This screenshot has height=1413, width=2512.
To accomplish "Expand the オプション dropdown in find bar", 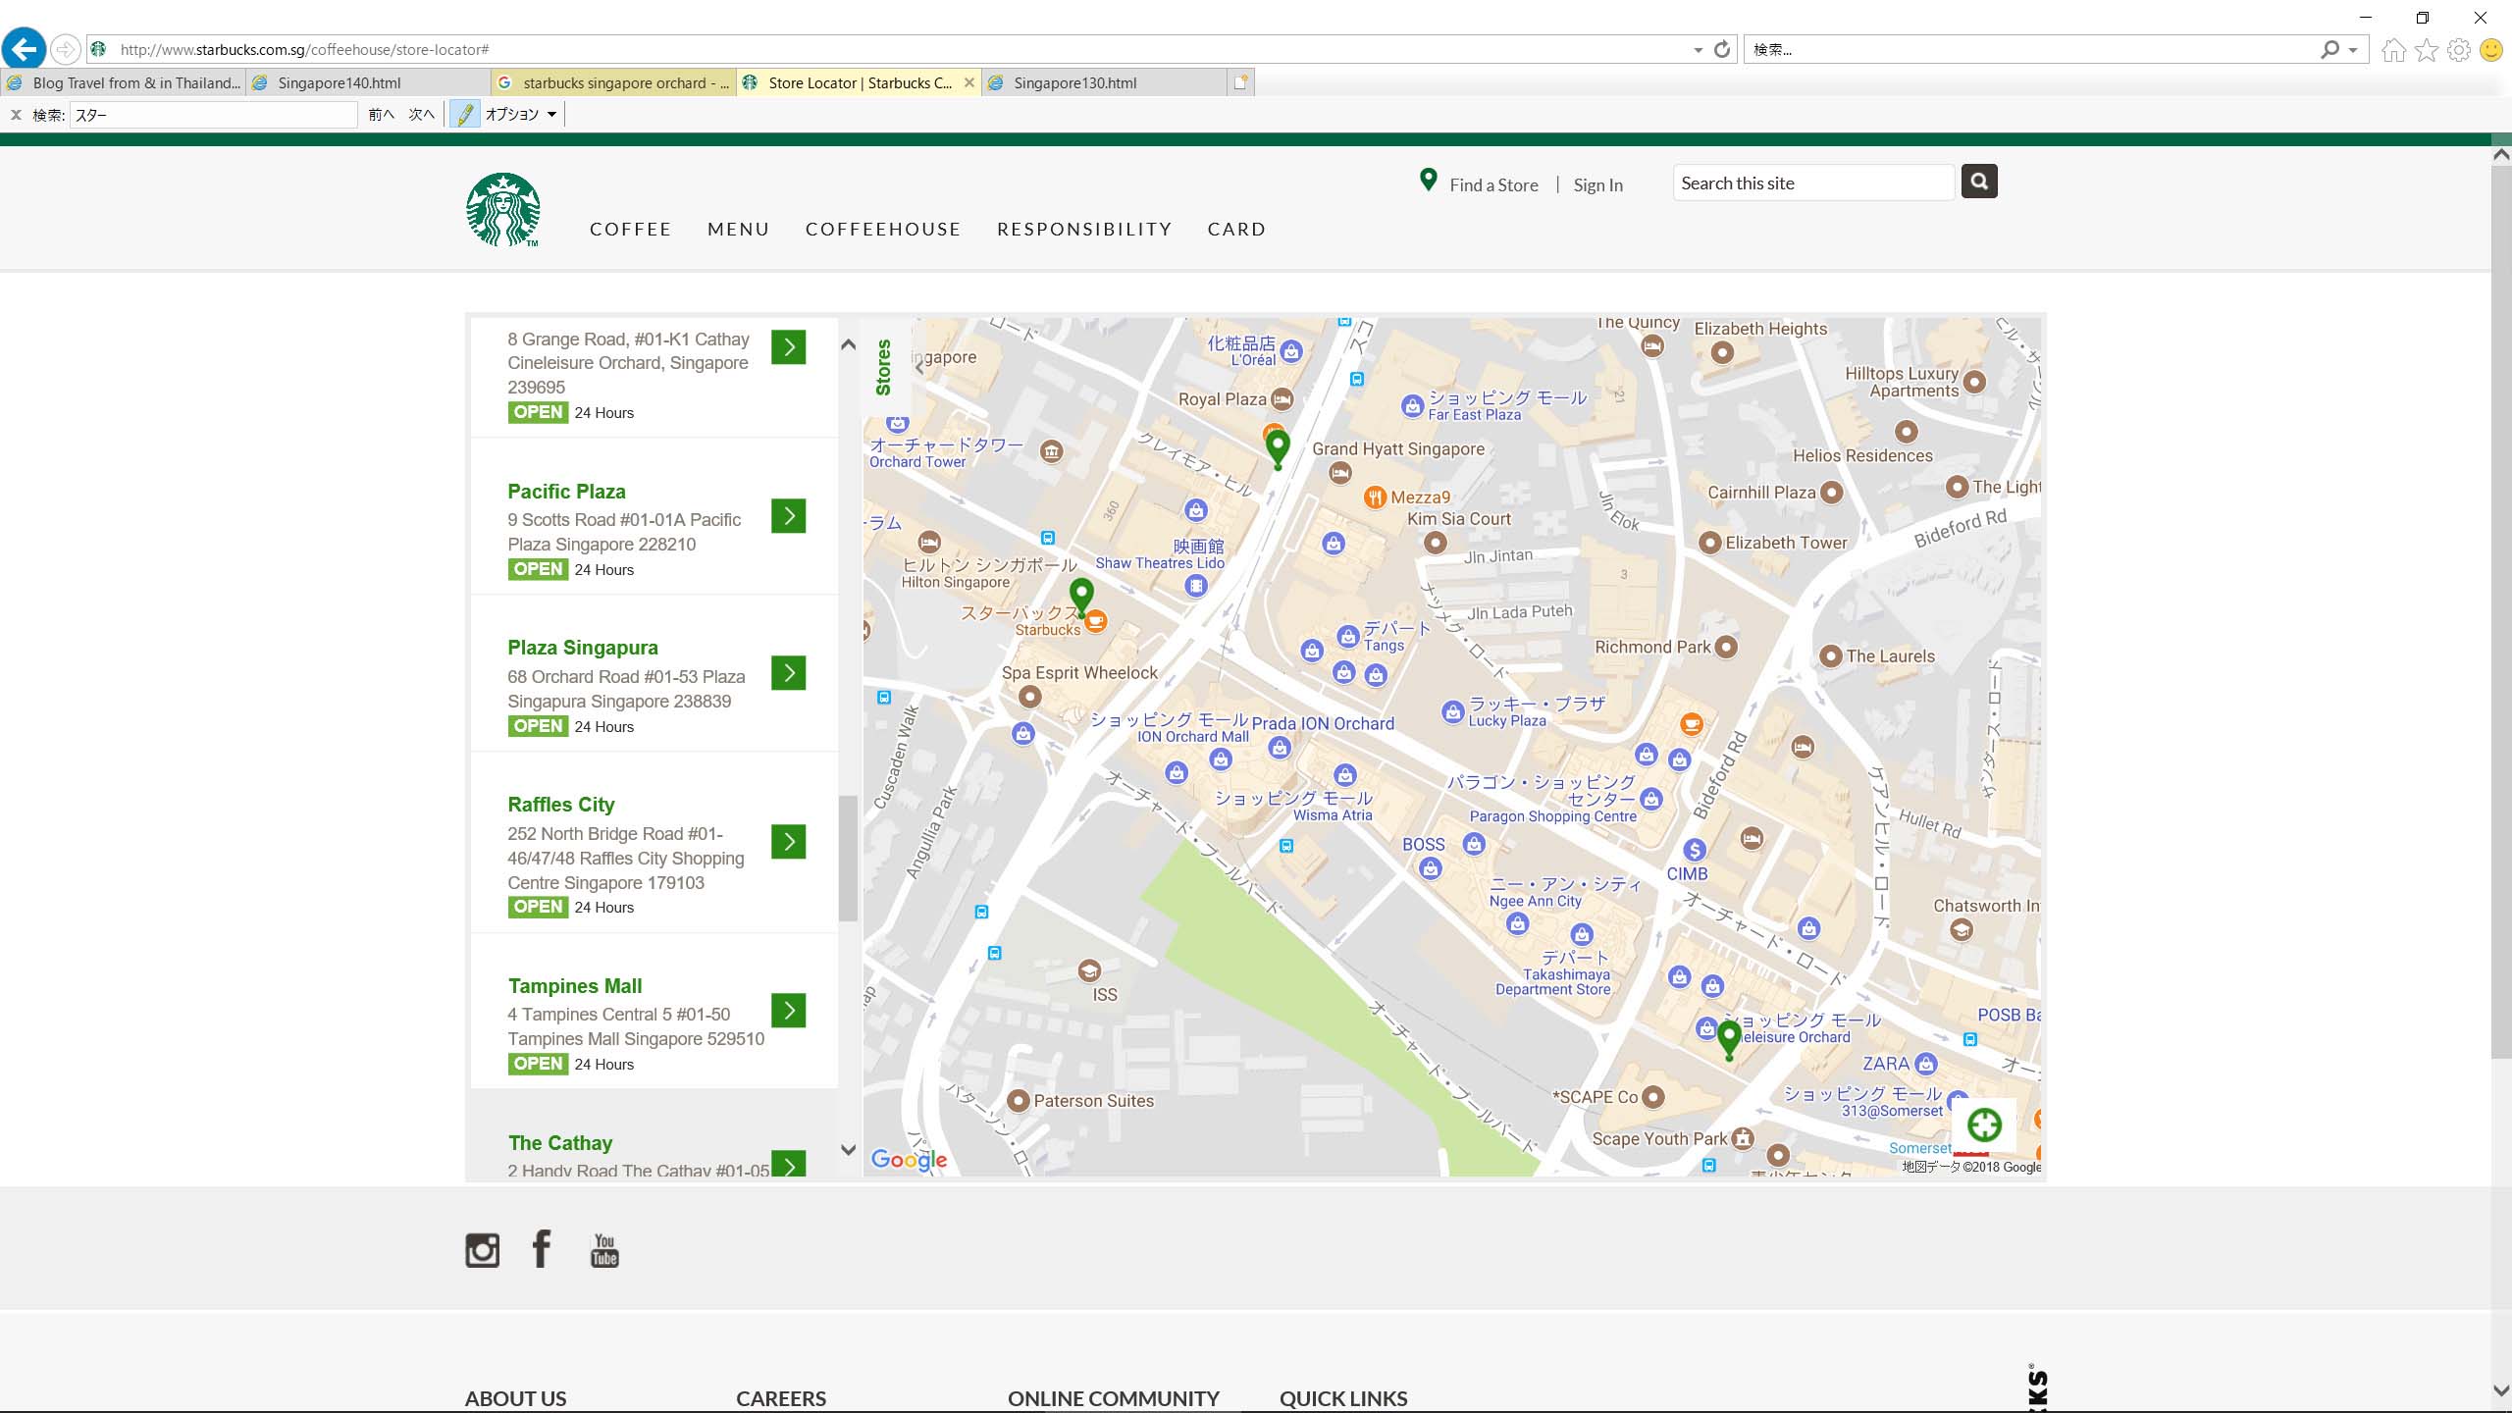I will (x=521, y=115).
